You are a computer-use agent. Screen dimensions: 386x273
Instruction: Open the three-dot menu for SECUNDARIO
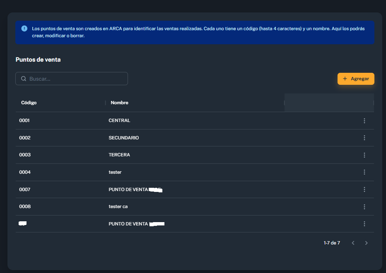click(x=364, y=138)
